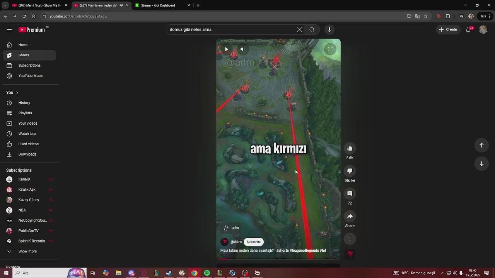Open NBA subscription channel
The image size is (495, 278).
coord(29,210)
